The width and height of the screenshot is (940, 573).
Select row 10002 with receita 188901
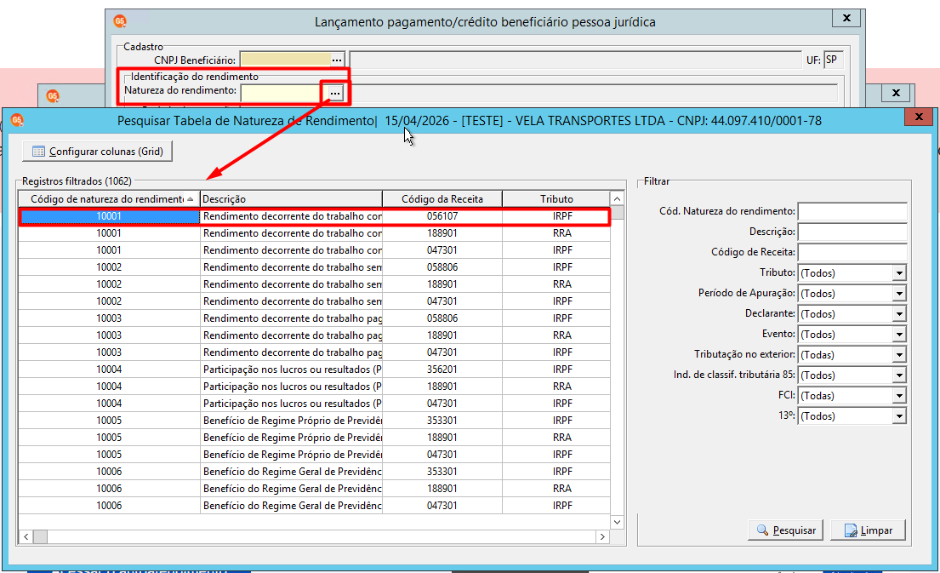(314, 284)
